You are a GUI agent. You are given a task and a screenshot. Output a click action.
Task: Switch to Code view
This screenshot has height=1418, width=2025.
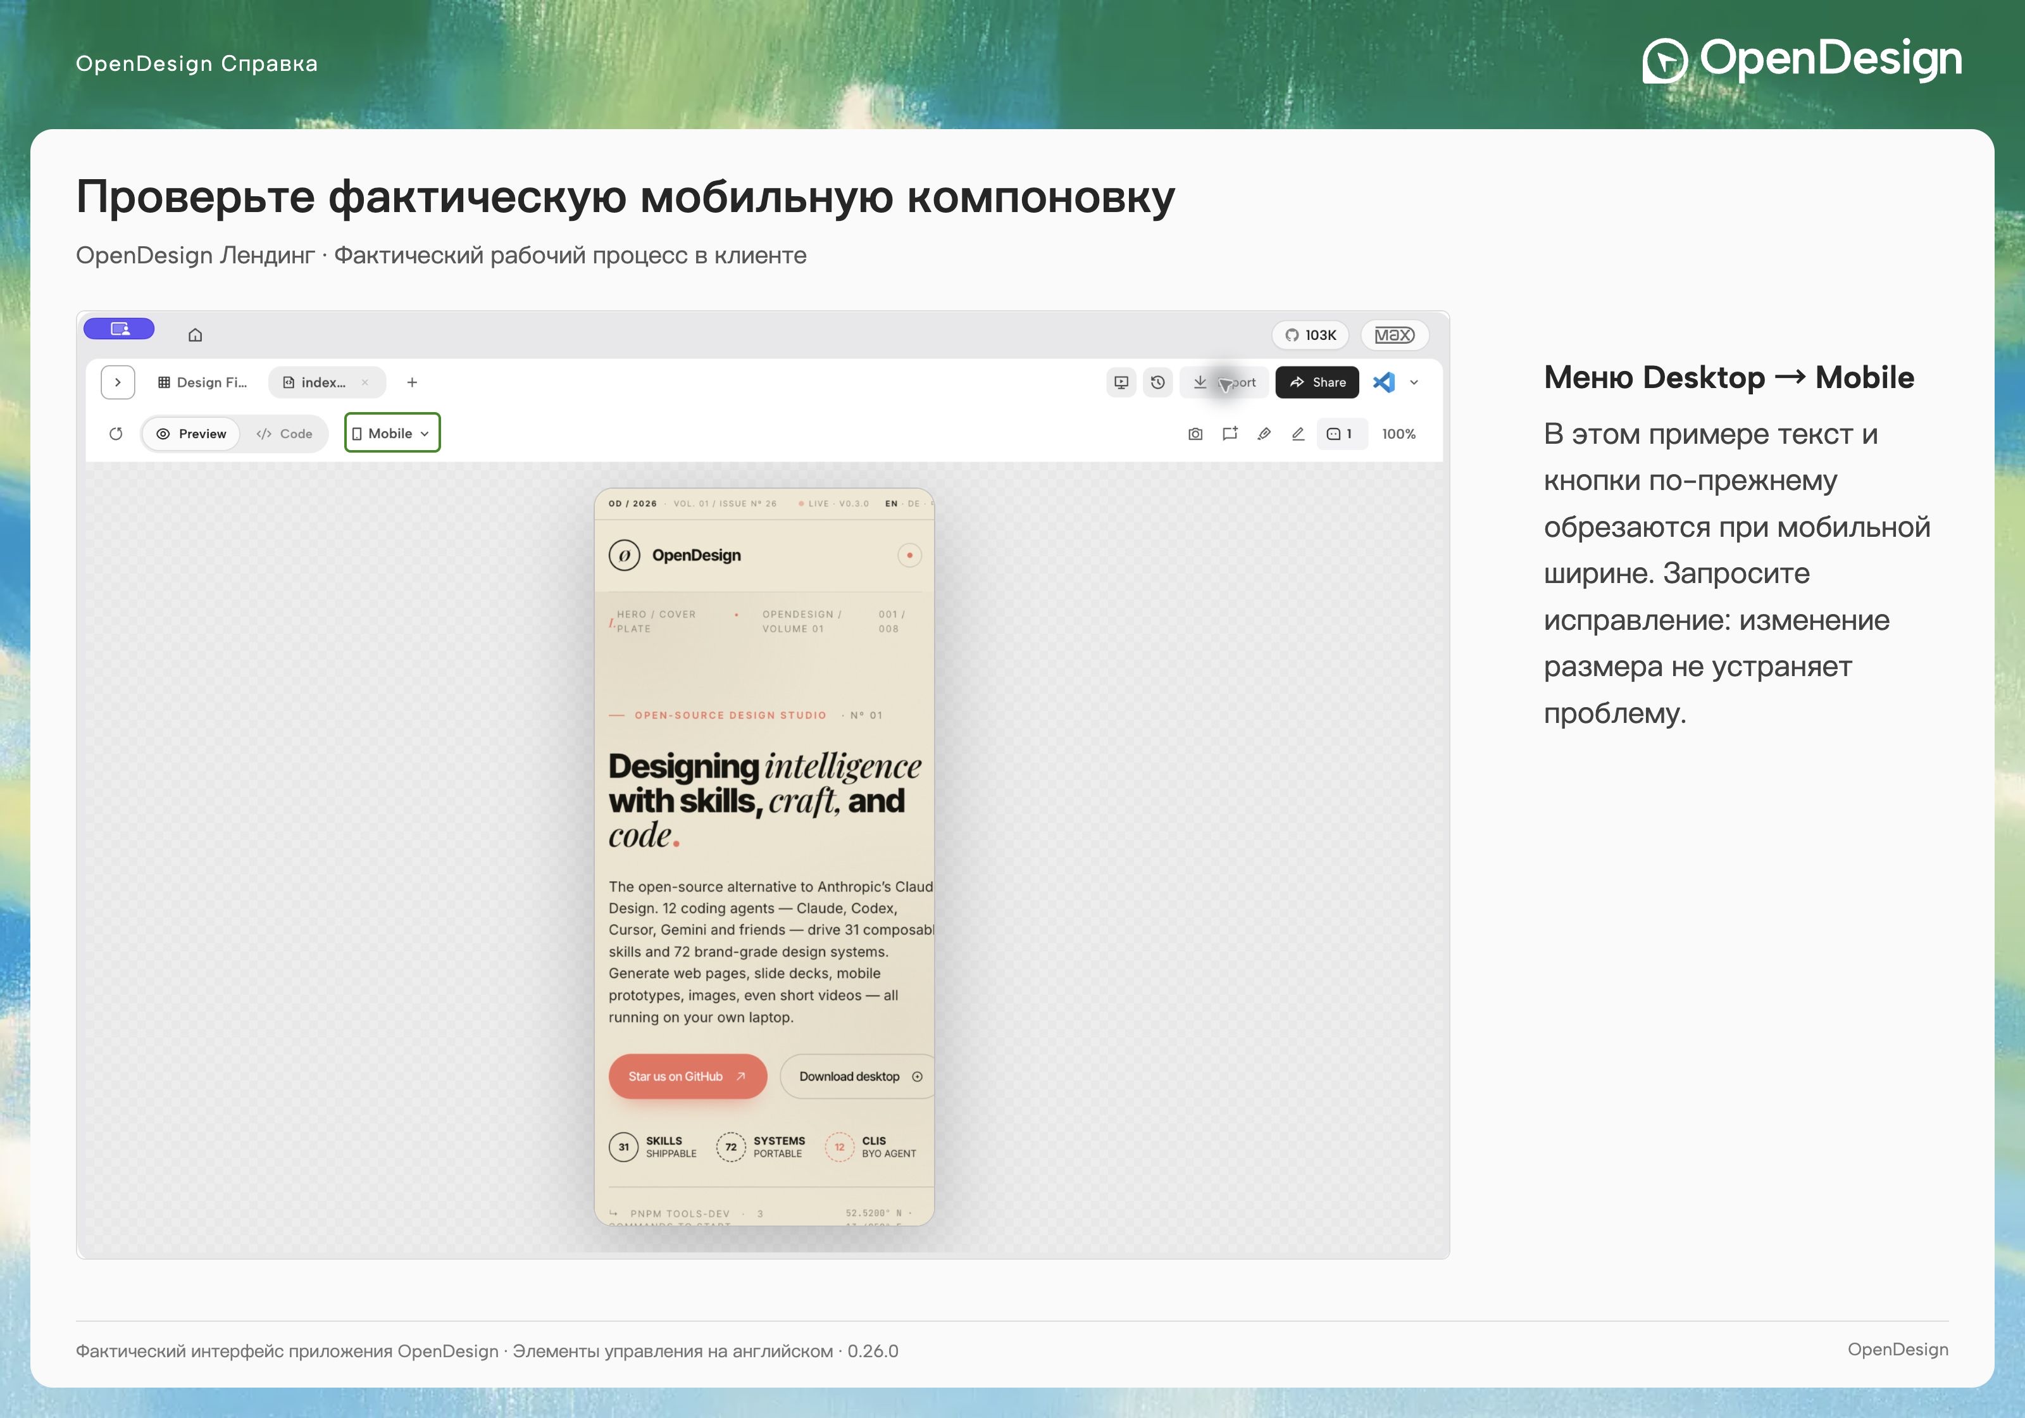pyautogui.click(x=284, y=433)
